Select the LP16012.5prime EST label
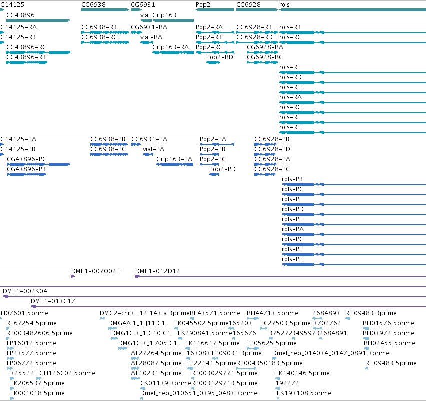 (31, 343)
